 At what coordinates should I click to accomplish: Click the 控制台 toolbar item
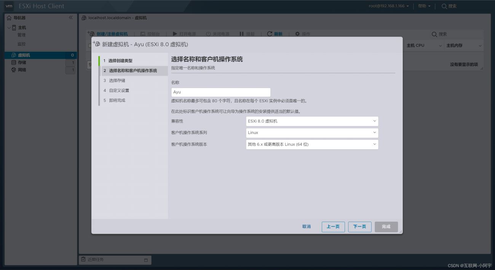tap(150, 34)
